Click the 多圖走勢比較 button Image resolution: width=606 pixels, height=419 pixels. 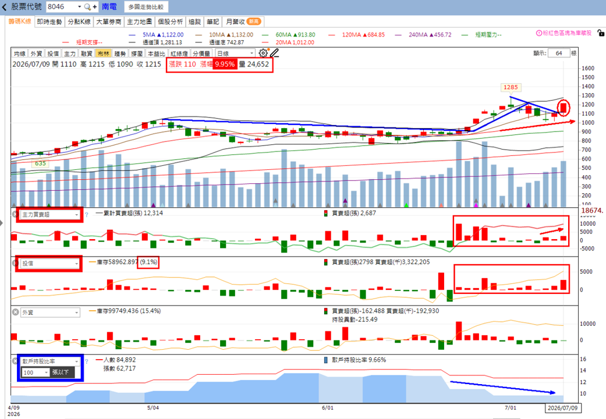click(x=146, y=7)
